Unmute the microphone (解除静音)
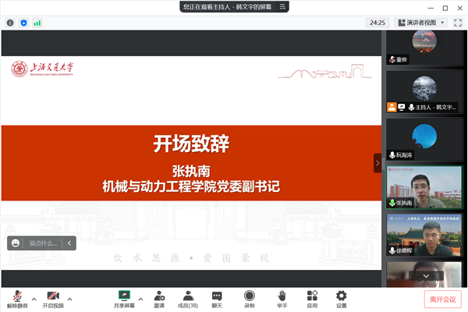Viewport: 468px width, 312px height. click(x=16, y=298)
